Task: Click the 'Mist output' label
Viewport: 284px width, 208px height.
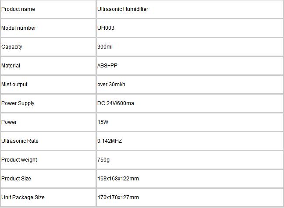Action: click(x=14, y=85)
